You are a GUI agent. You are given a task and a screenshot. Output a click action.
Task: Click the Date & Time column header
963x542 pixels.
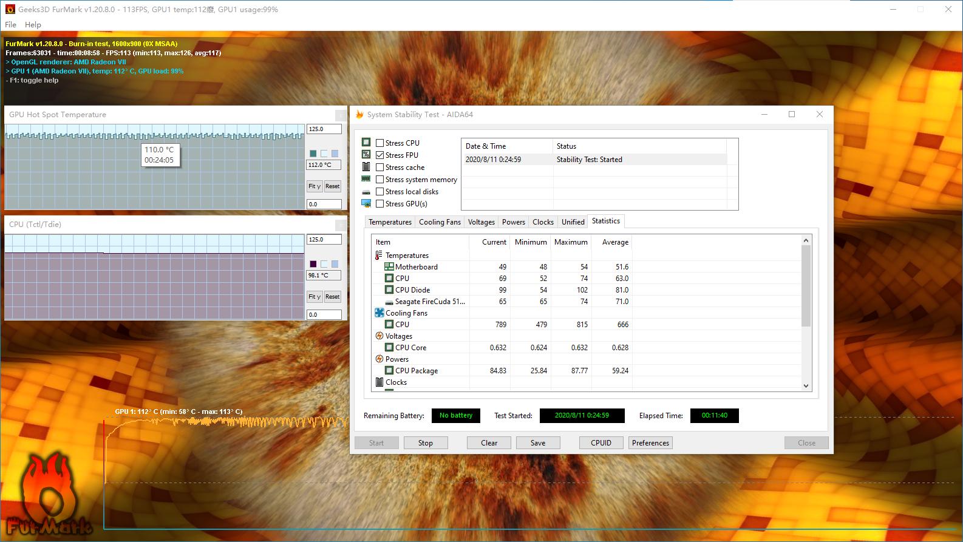point(508,146)
